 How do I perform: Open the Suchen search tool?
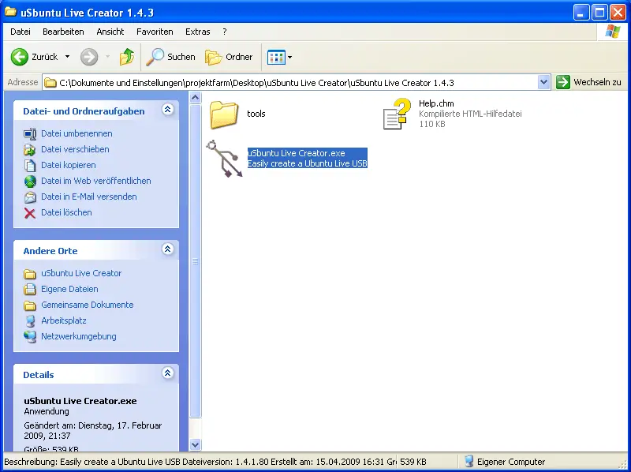click(x=172, y=57)
